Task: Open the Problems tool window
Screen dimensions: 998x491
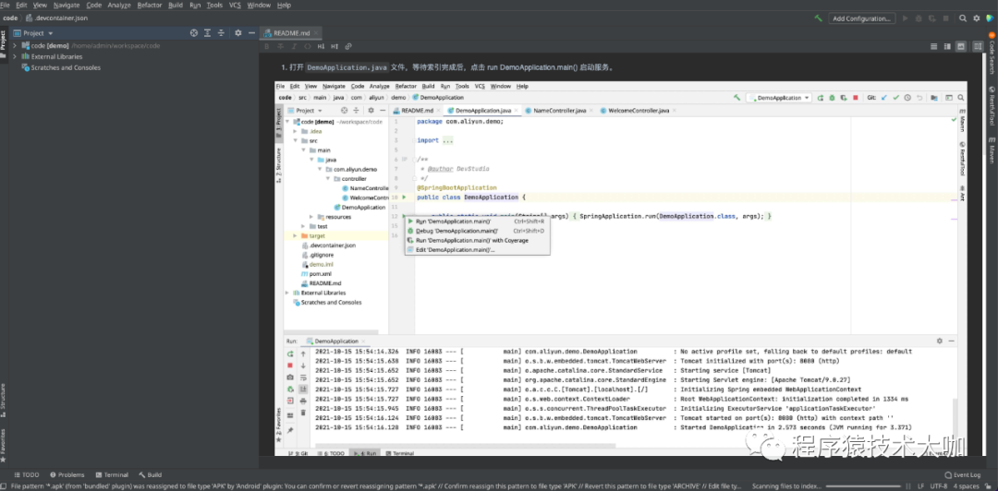Action: 67,475
